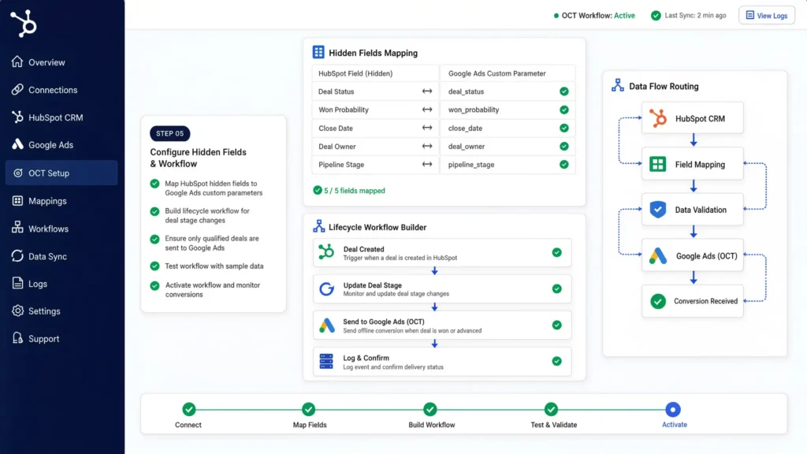Click the Hidden Fields Mapping grid icon
The image size is (807, 454).
click(x=318, y=52)
